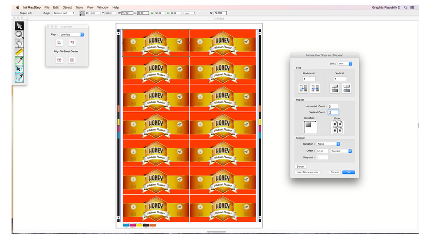441x240 pixels.
Task: Toggle the repeat Order page layout
Action: [337, 127]
